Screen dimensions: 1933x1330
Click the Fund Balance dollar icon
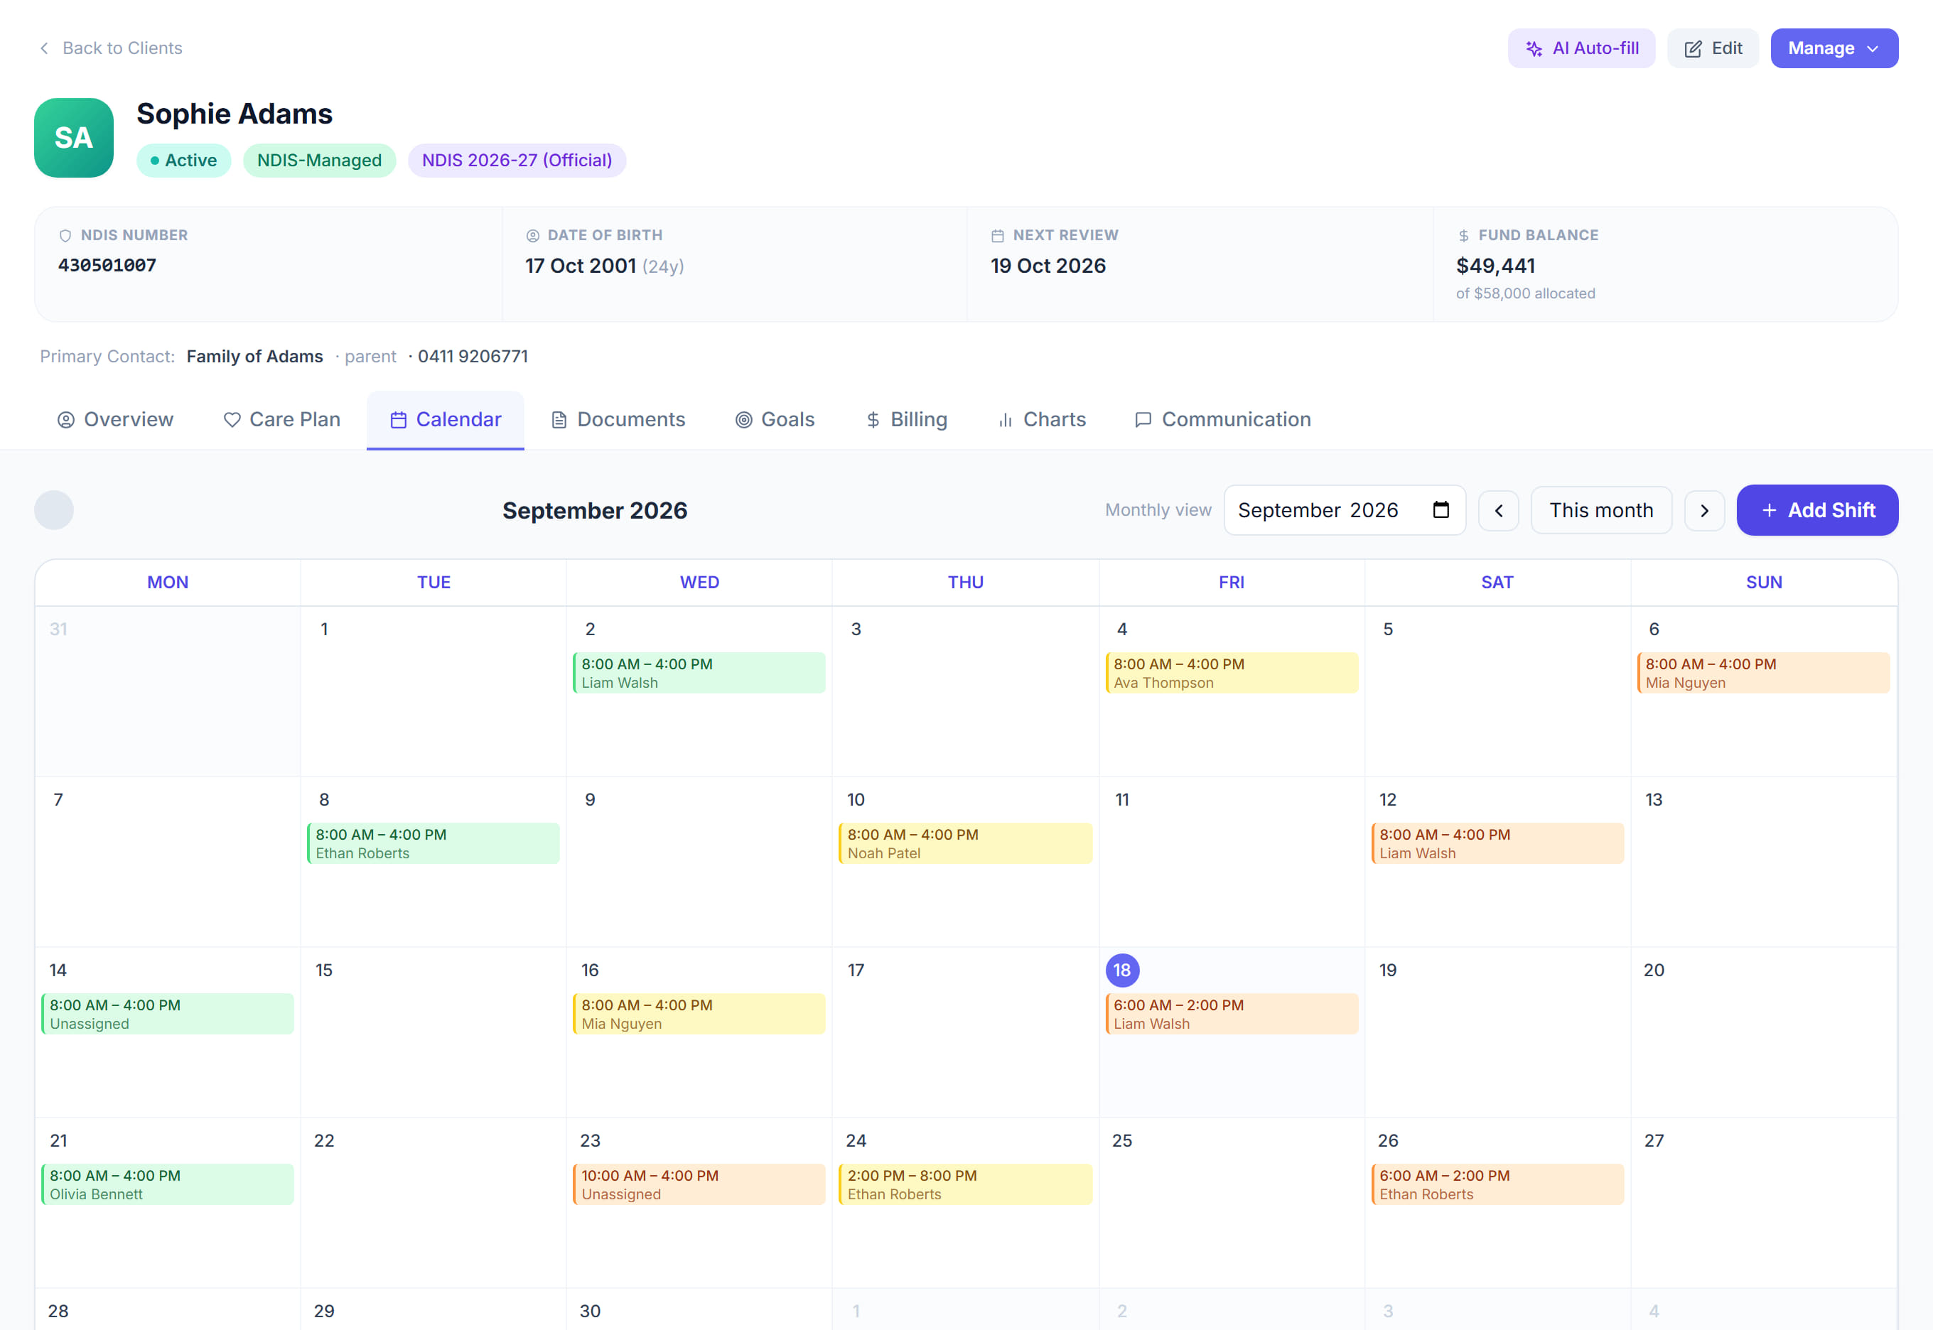pos(1463,236)
